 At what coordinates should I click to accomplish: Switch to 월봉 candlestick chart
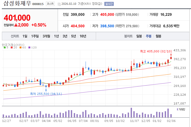click(158, 36)
